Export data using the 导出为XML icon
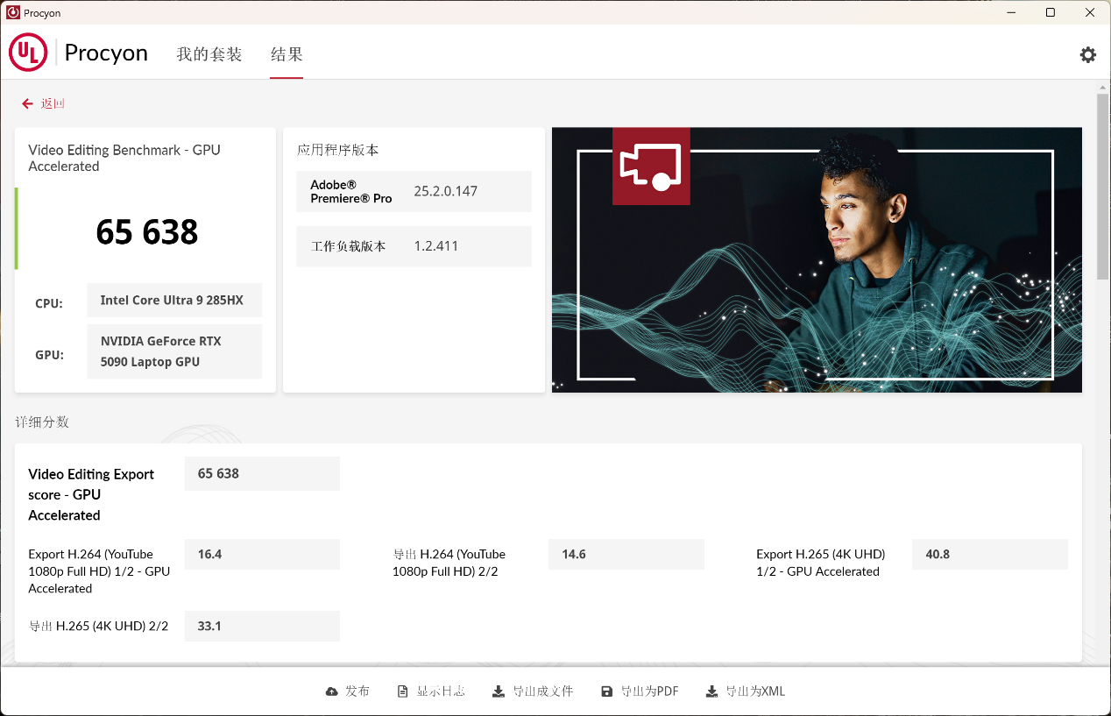The image size is (1111, 716). click(x=711, y=691)
